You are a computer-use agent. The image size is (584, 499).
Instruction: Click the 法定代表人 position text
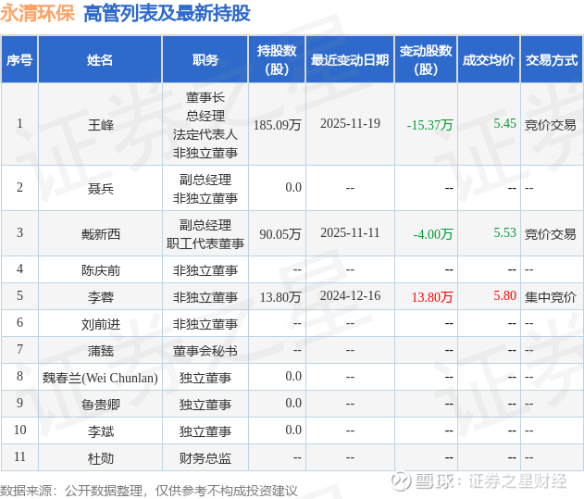tap(205, 134)
